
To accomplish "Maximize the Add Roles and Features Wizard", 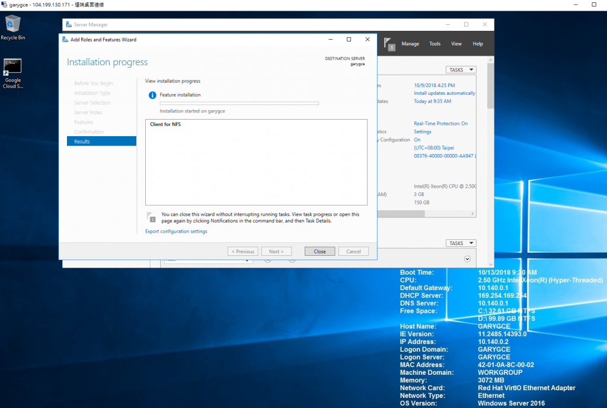I will coord(349,40).
